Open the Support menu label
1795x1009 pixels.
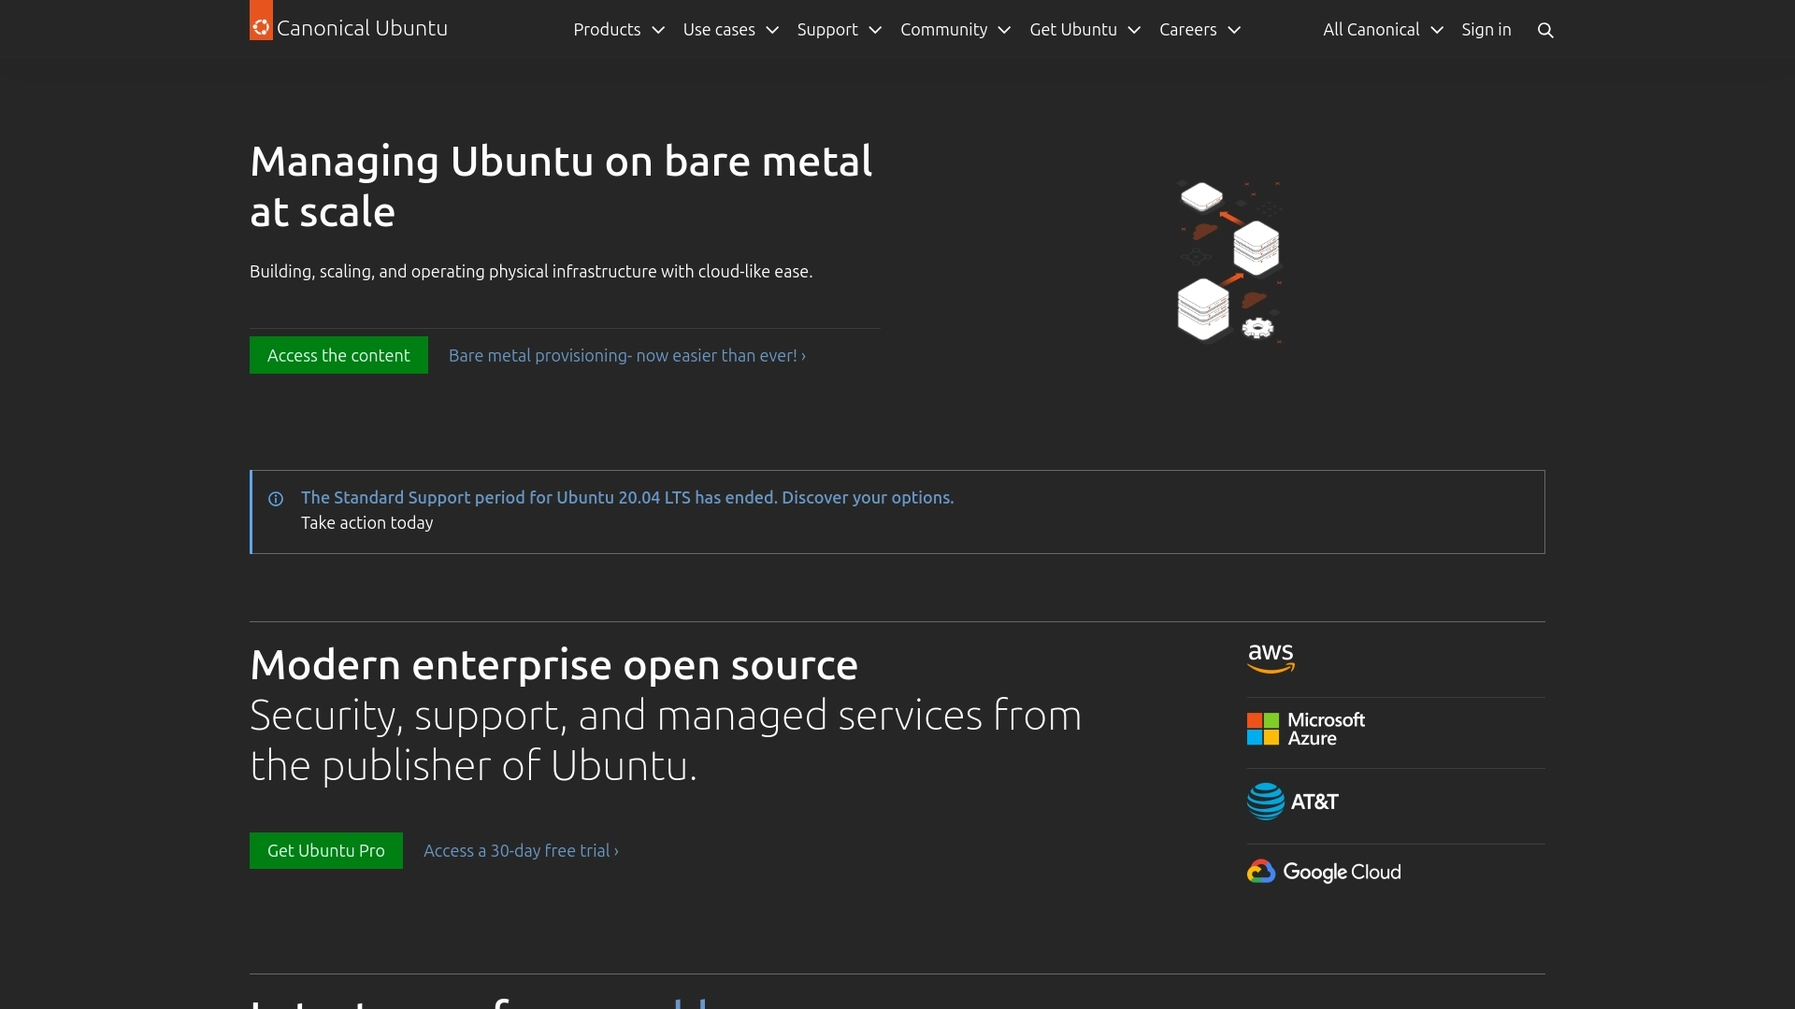827,30
